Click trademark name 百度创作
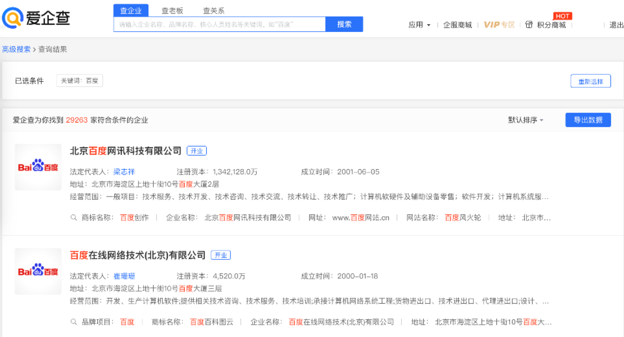Image resolution: width=624 pixels, height=337 pixels. (134, 217)
